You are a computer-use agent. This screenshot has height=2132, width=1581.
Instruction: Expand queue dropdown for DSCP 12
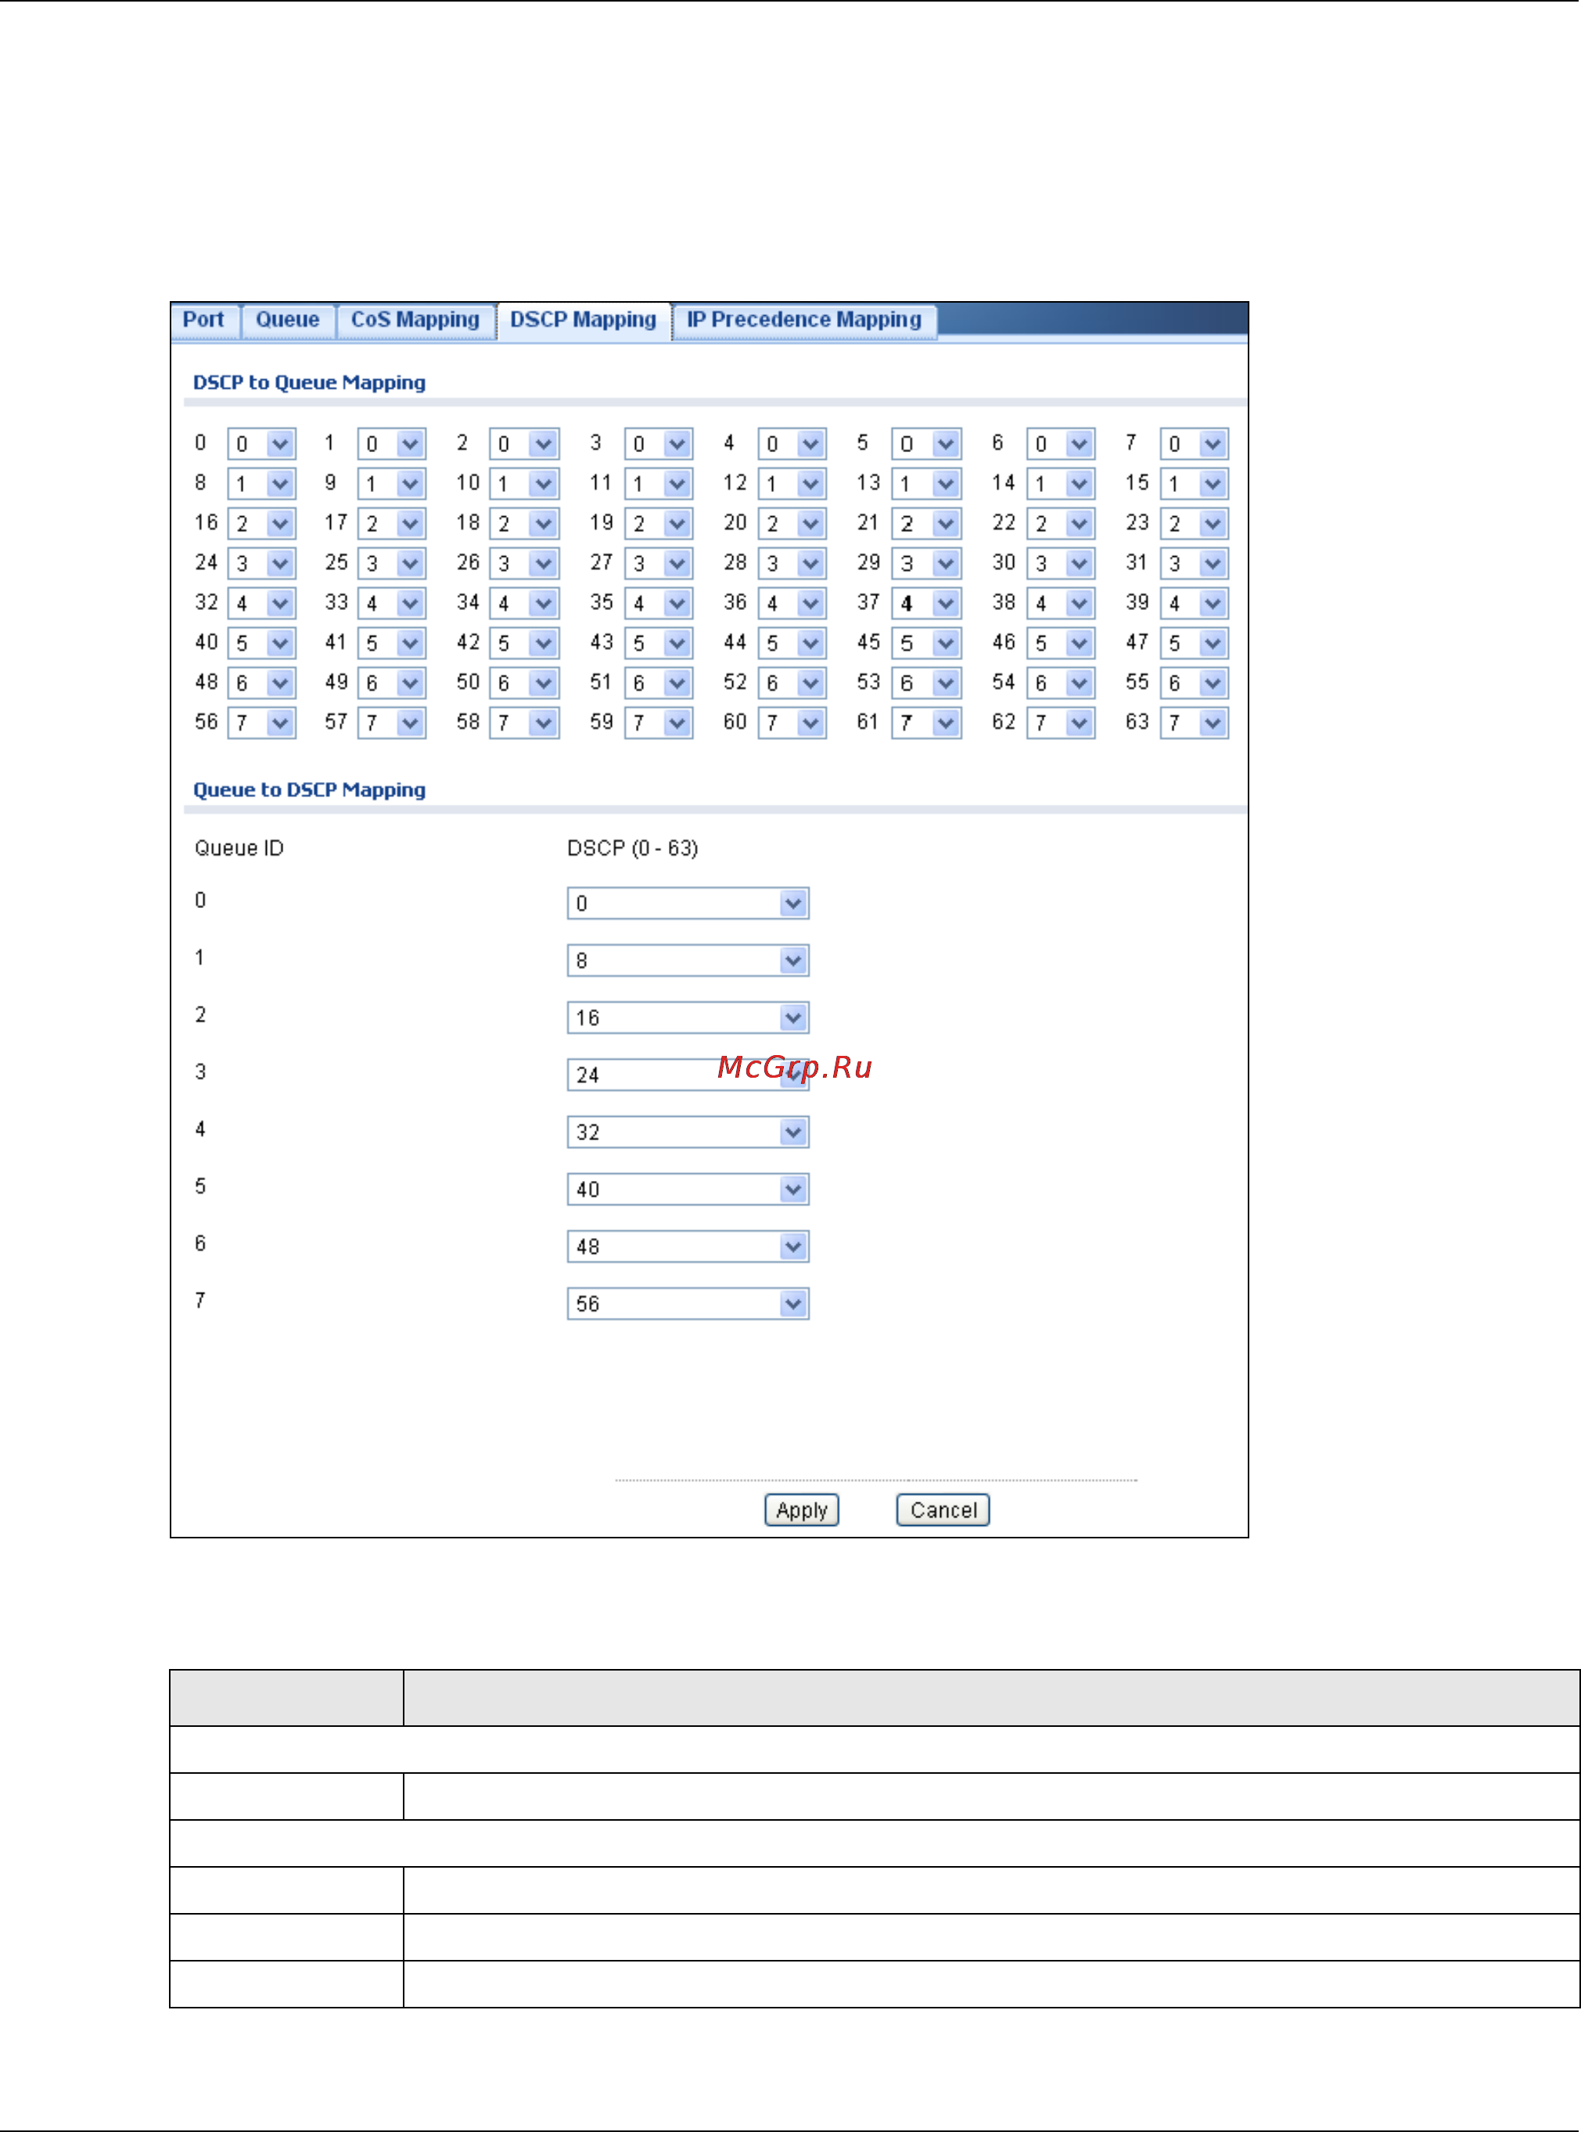[x=792, y=484]
